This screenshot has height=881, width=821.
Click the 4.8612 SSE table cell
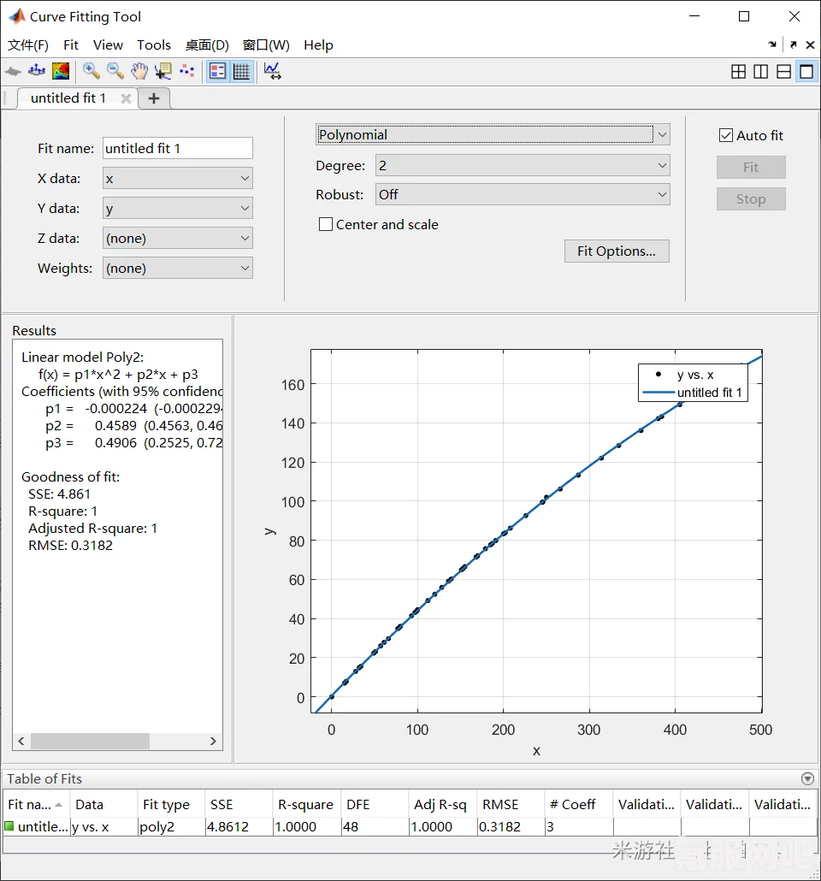239,826
